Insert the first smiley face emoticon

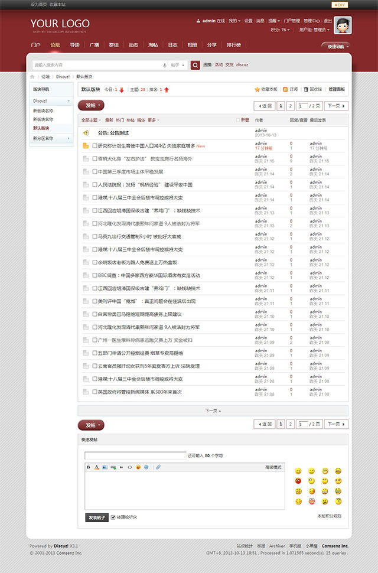298,471
